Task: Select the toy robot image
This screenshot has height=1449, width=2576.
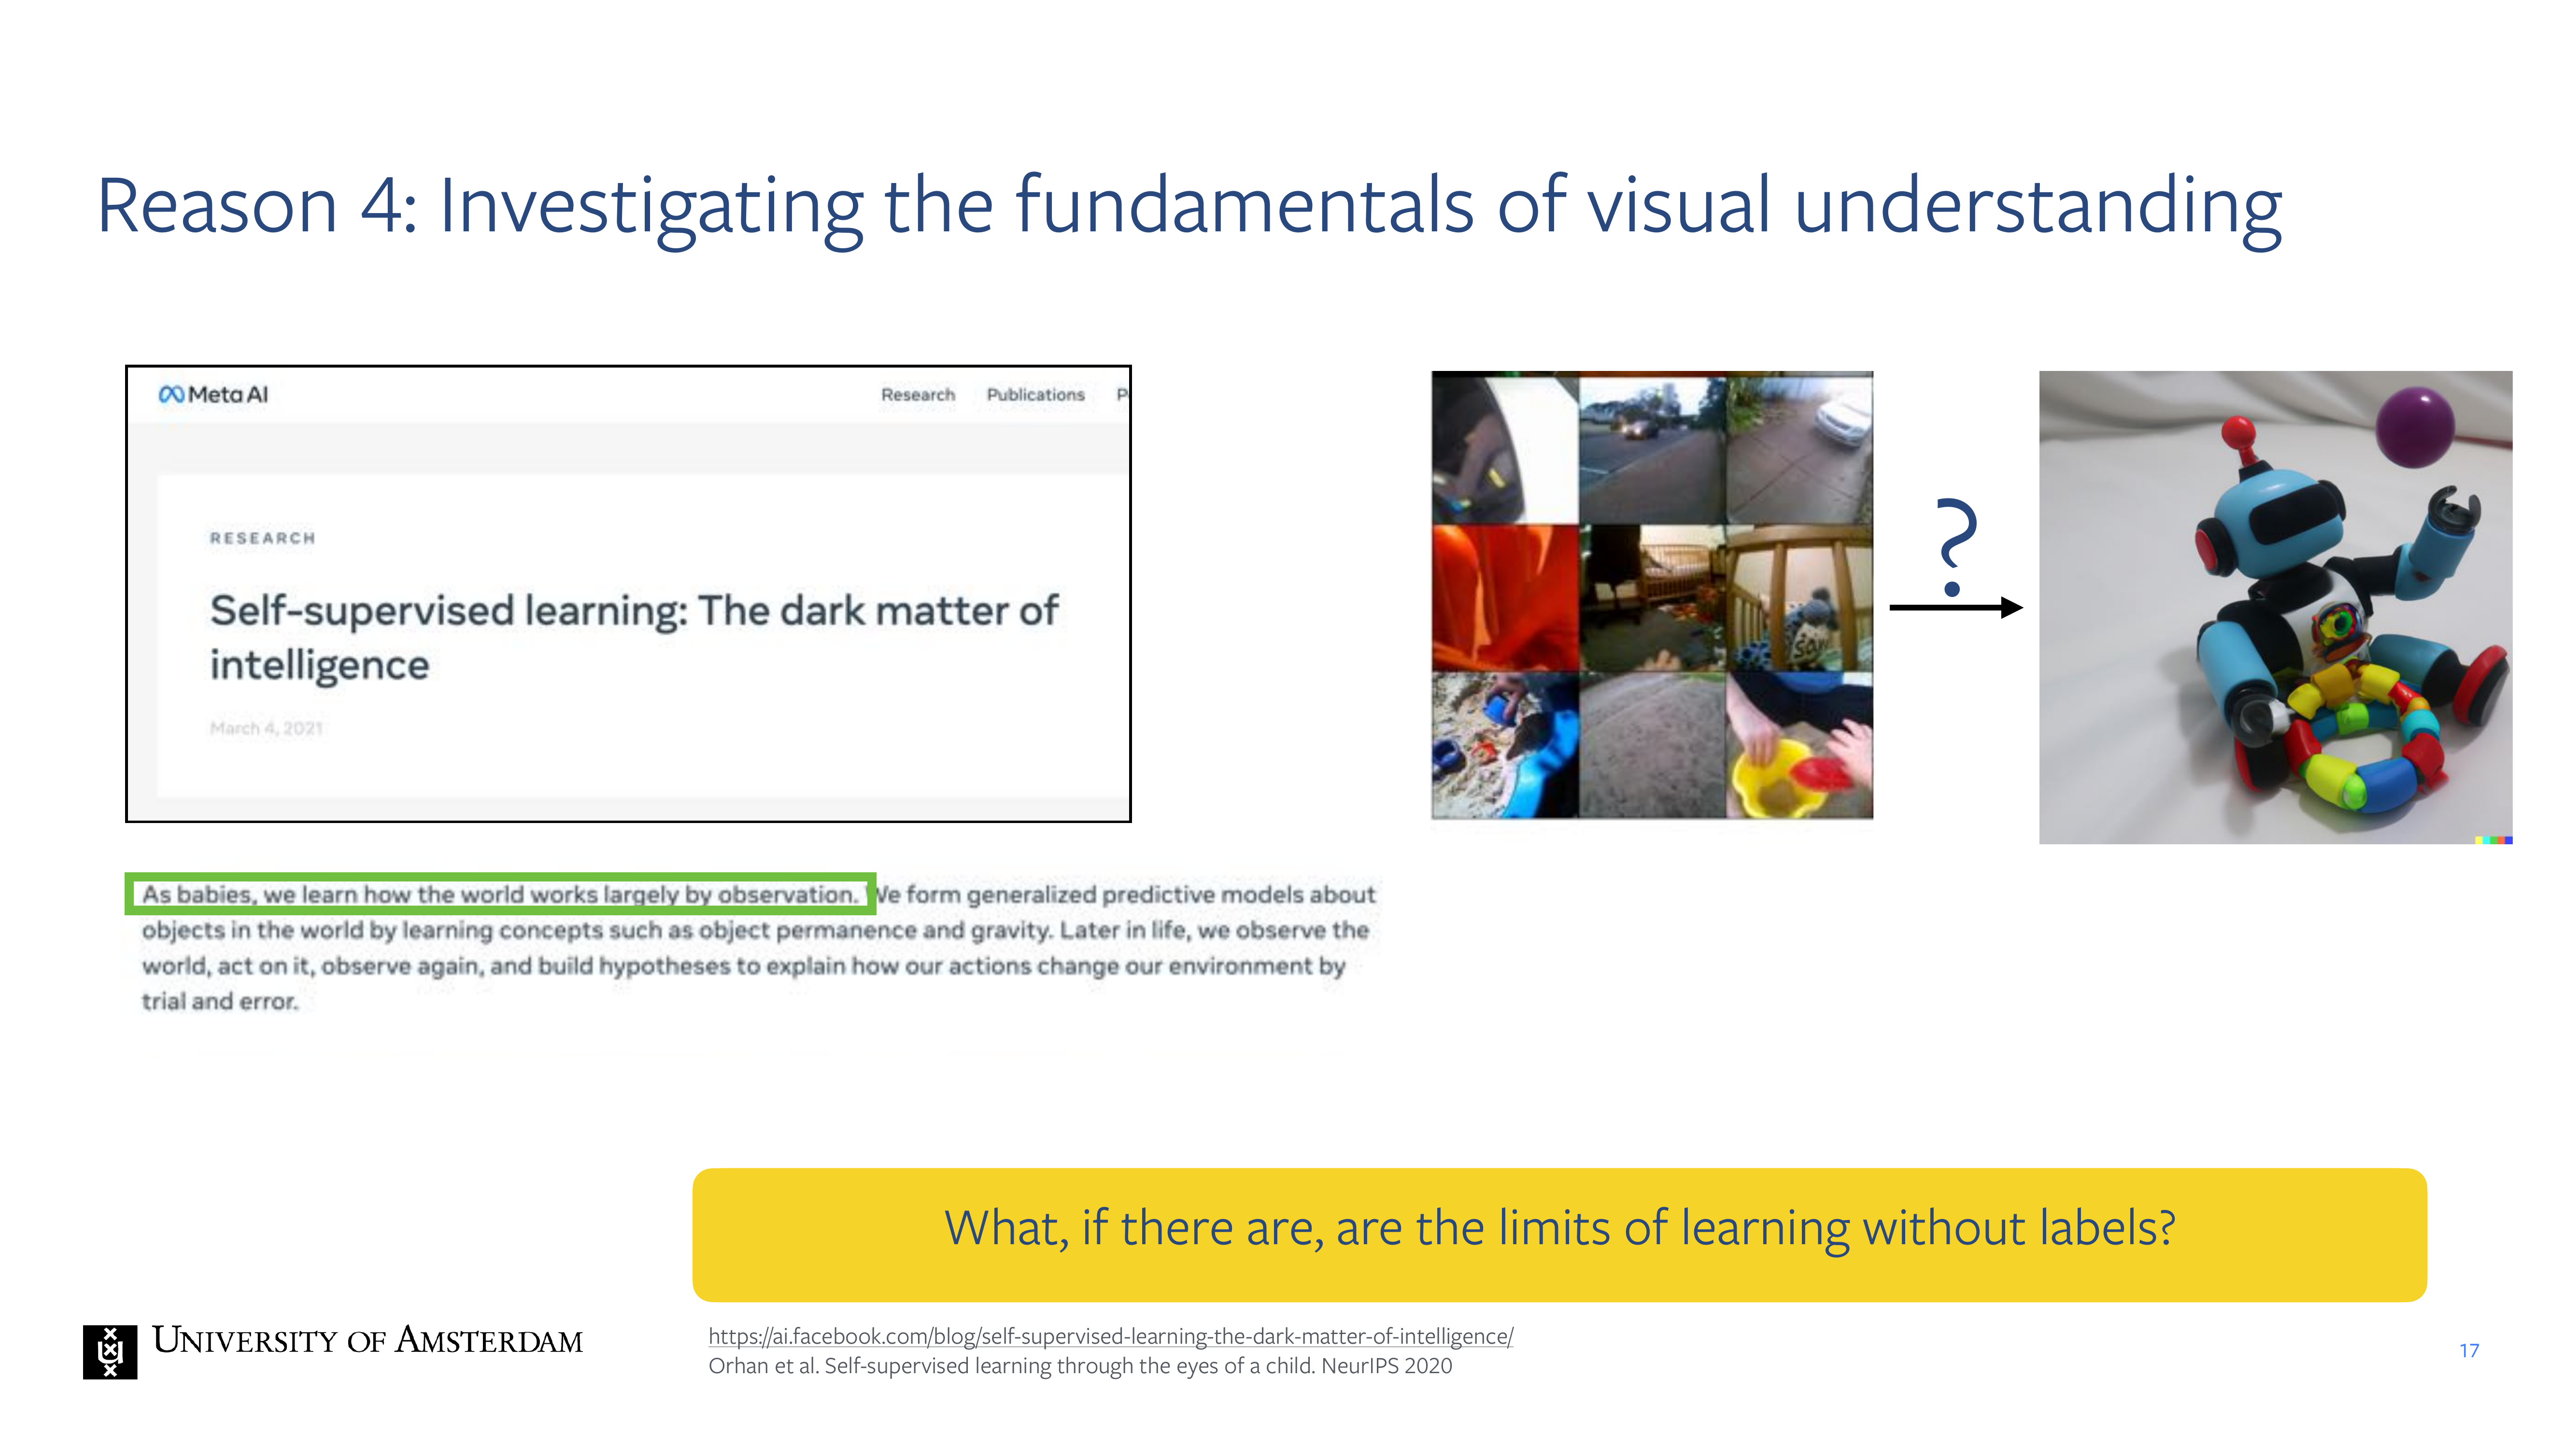Action: point(2275,607)
